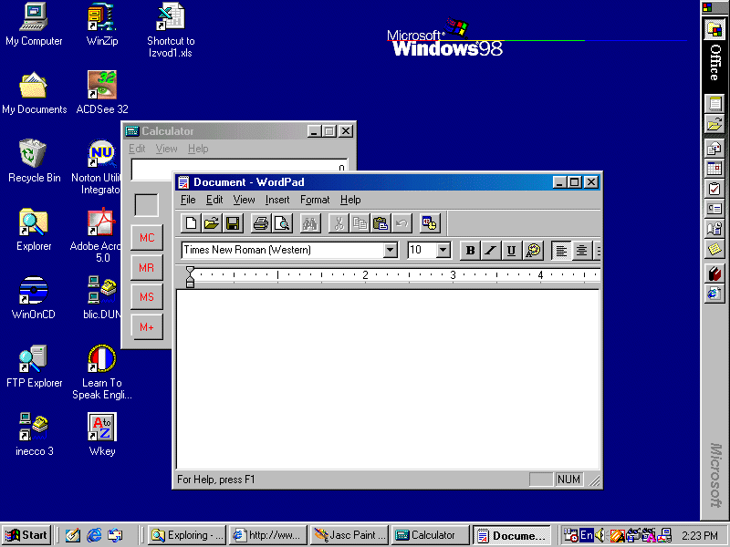Open the font Color palette button
Image resolution: width=730 pixels, height=547 pixels.
tap(533, 250)
